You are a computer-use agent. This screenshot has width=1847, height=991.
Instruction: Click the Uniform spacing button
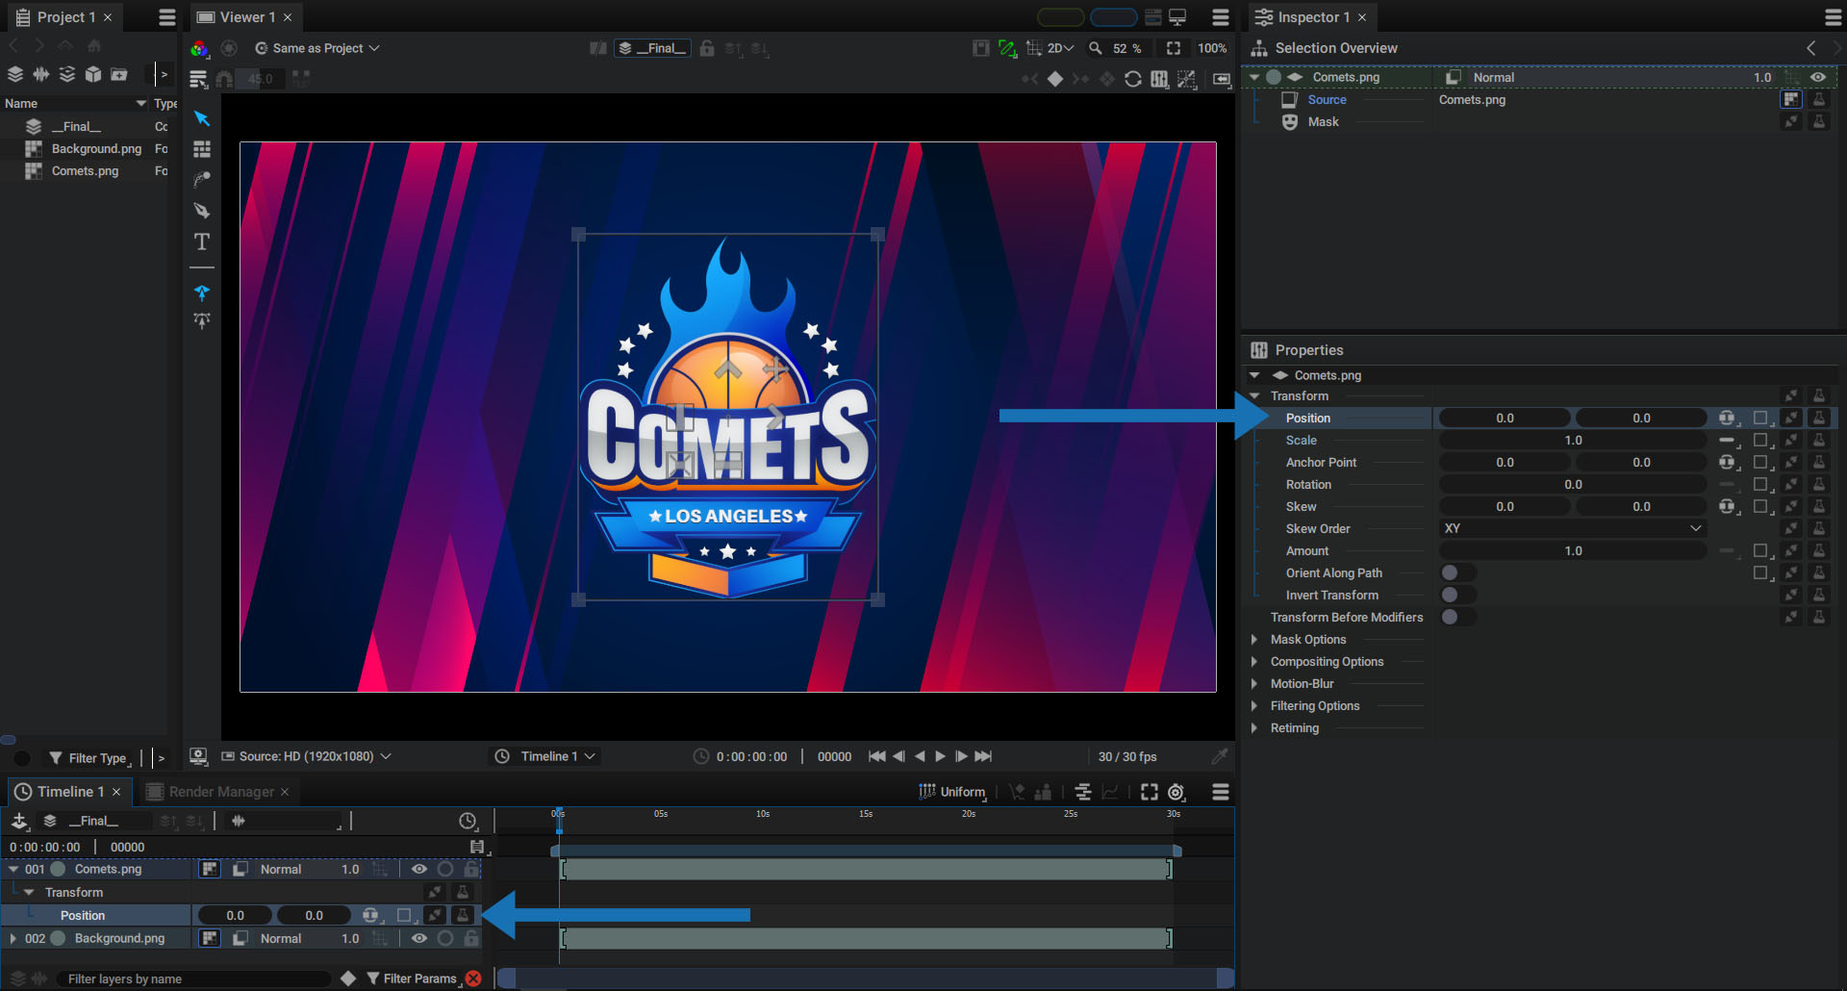pyautogui.click(x=952, y=792)
